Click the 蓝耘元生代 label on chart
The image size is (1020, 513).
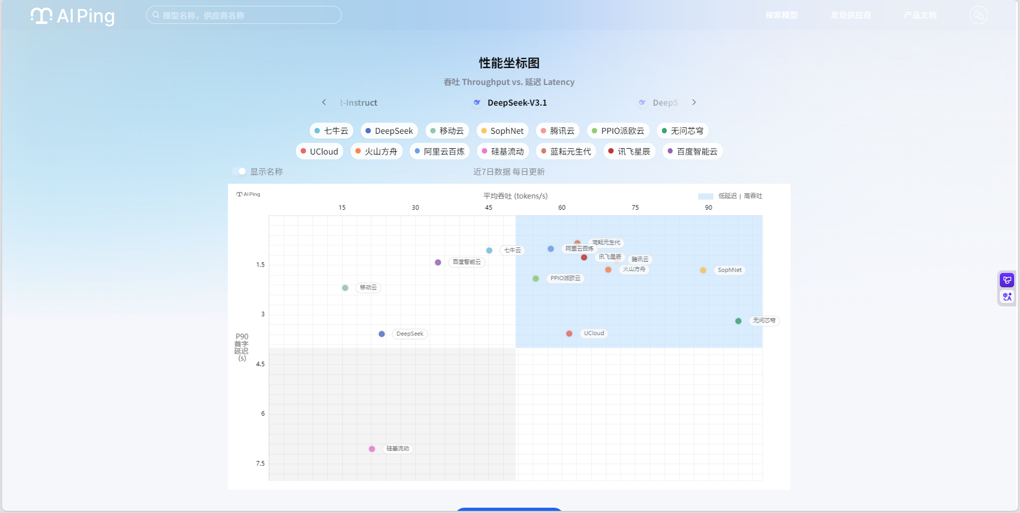[606, 243]
